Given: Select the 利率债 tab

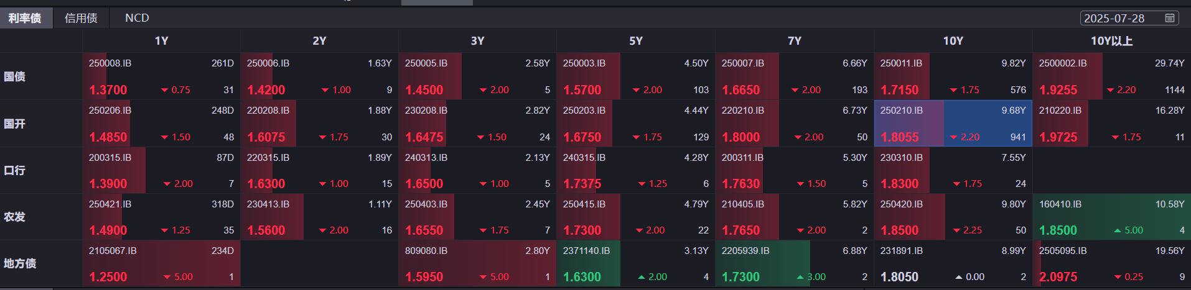Looking at the screenshot, I should [x=25, y=18].
